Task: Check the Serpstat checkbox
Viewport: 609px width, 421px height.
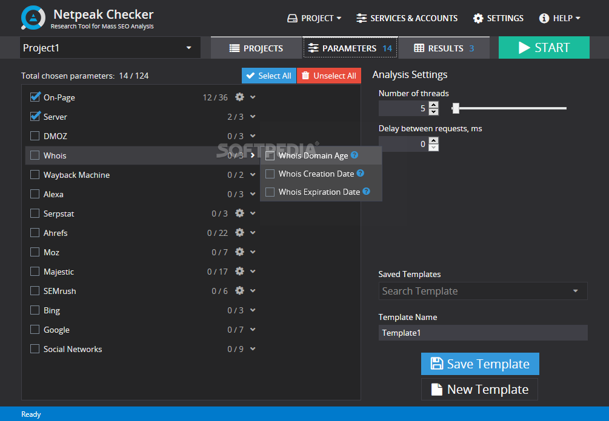Action: 35,213
